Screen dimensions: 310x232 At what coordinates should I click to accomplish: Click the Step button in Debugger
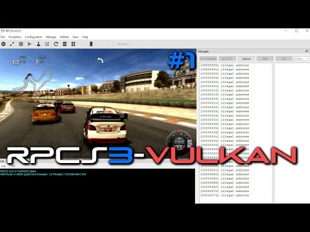[x=265, y=59]
